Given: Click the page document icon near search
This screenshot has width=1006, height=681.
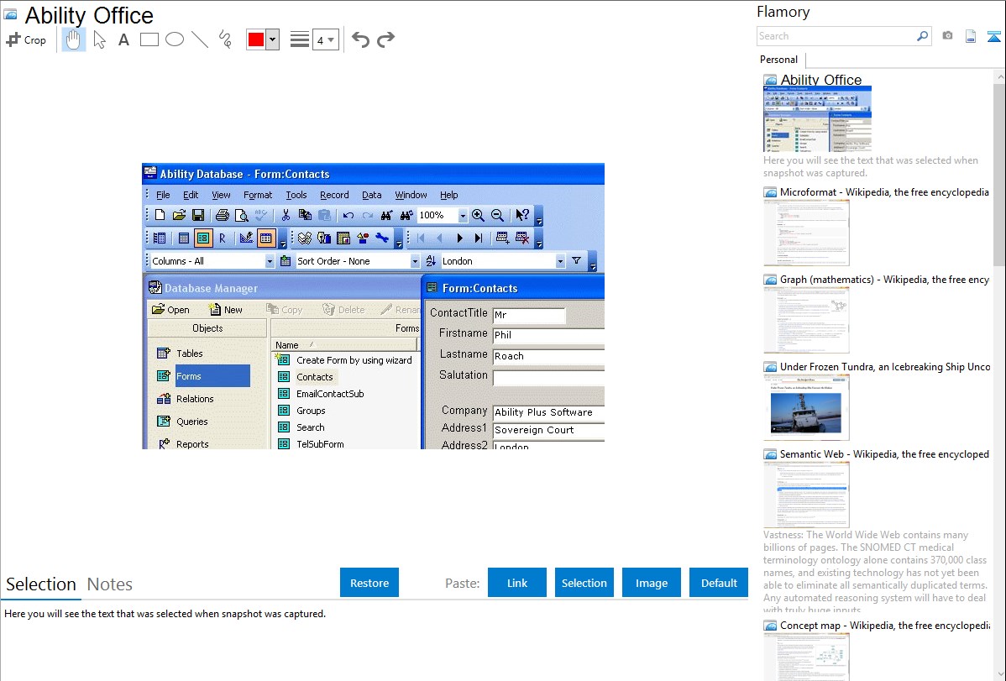Looking at the screenshot, I should [971, 36].
